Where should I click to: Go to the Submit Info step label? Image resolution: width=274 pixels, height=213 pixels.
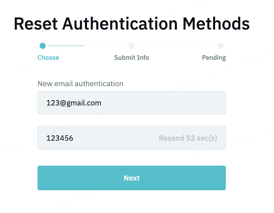pyautogui.click(x=132, y=58)
